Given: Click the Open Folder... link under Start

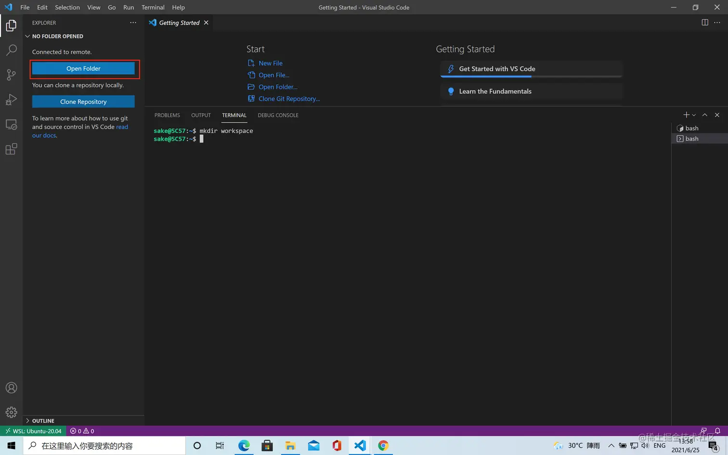Looking at the screenshot, I should click(278, 87).
